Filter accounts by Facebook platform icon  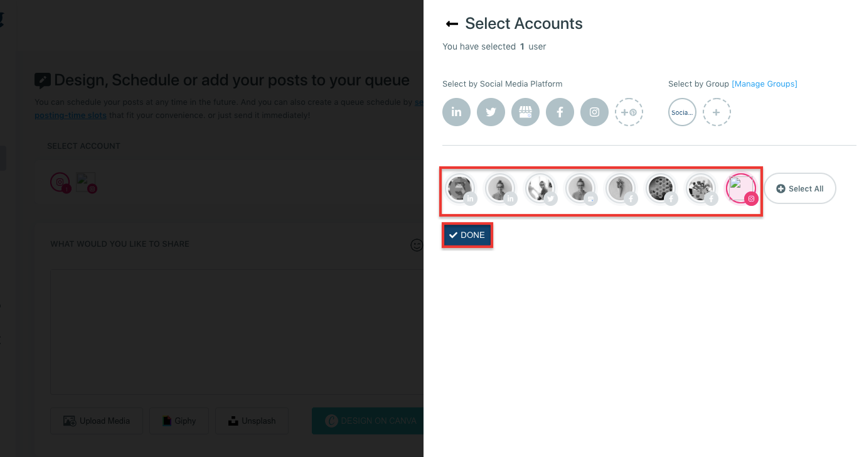pyautogui.click(x=560, y=112)
